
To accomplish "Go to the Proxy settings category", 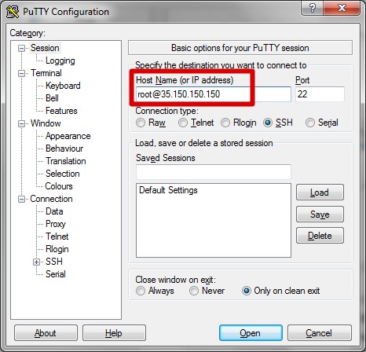I will tap(56, 224).
